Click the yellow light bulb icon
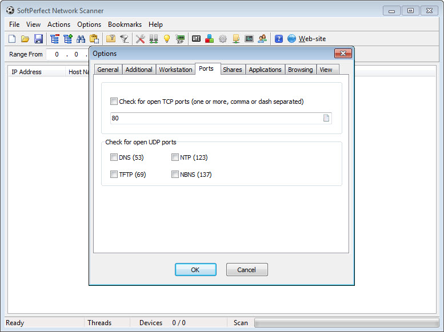Image resolution: width=444 pixels, height=332 pixels. tap(167, 39)
